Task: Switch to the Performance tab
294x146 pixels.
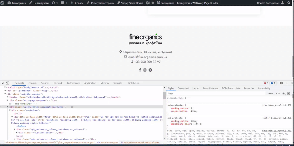Action: (73, 83)
